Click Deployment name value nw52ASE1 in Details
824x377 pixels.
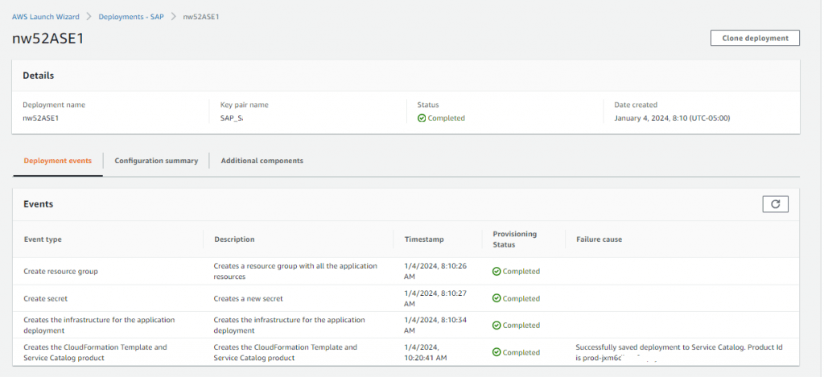(x=40, y=118)
